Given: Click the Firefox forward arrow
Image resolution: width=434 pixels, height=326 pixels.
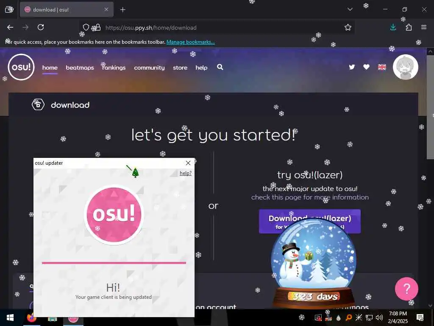Looking at the screenshot, I should coord(25,27).
